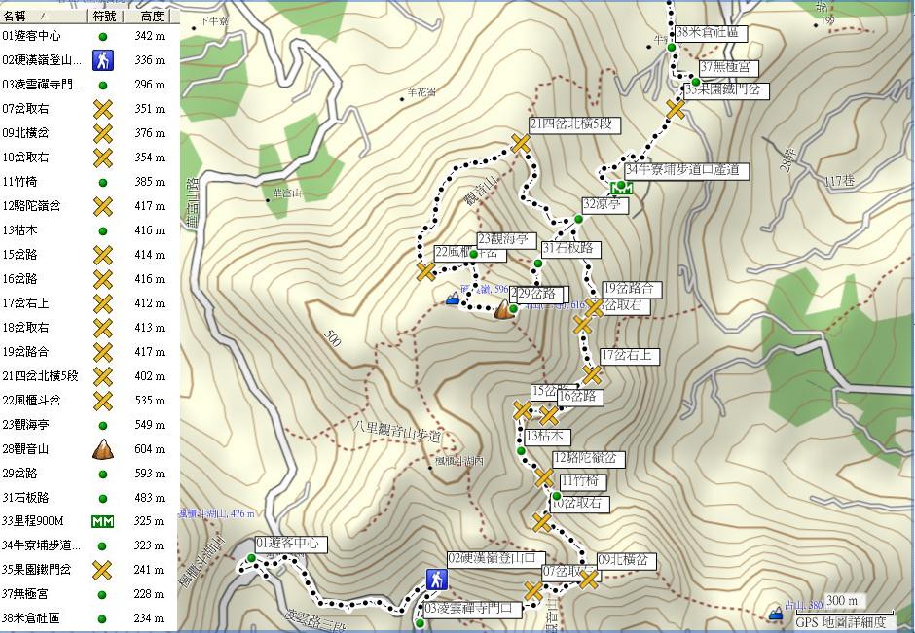
Task: Select the 37無極宮 name in the list
Action: pos(25,594)
